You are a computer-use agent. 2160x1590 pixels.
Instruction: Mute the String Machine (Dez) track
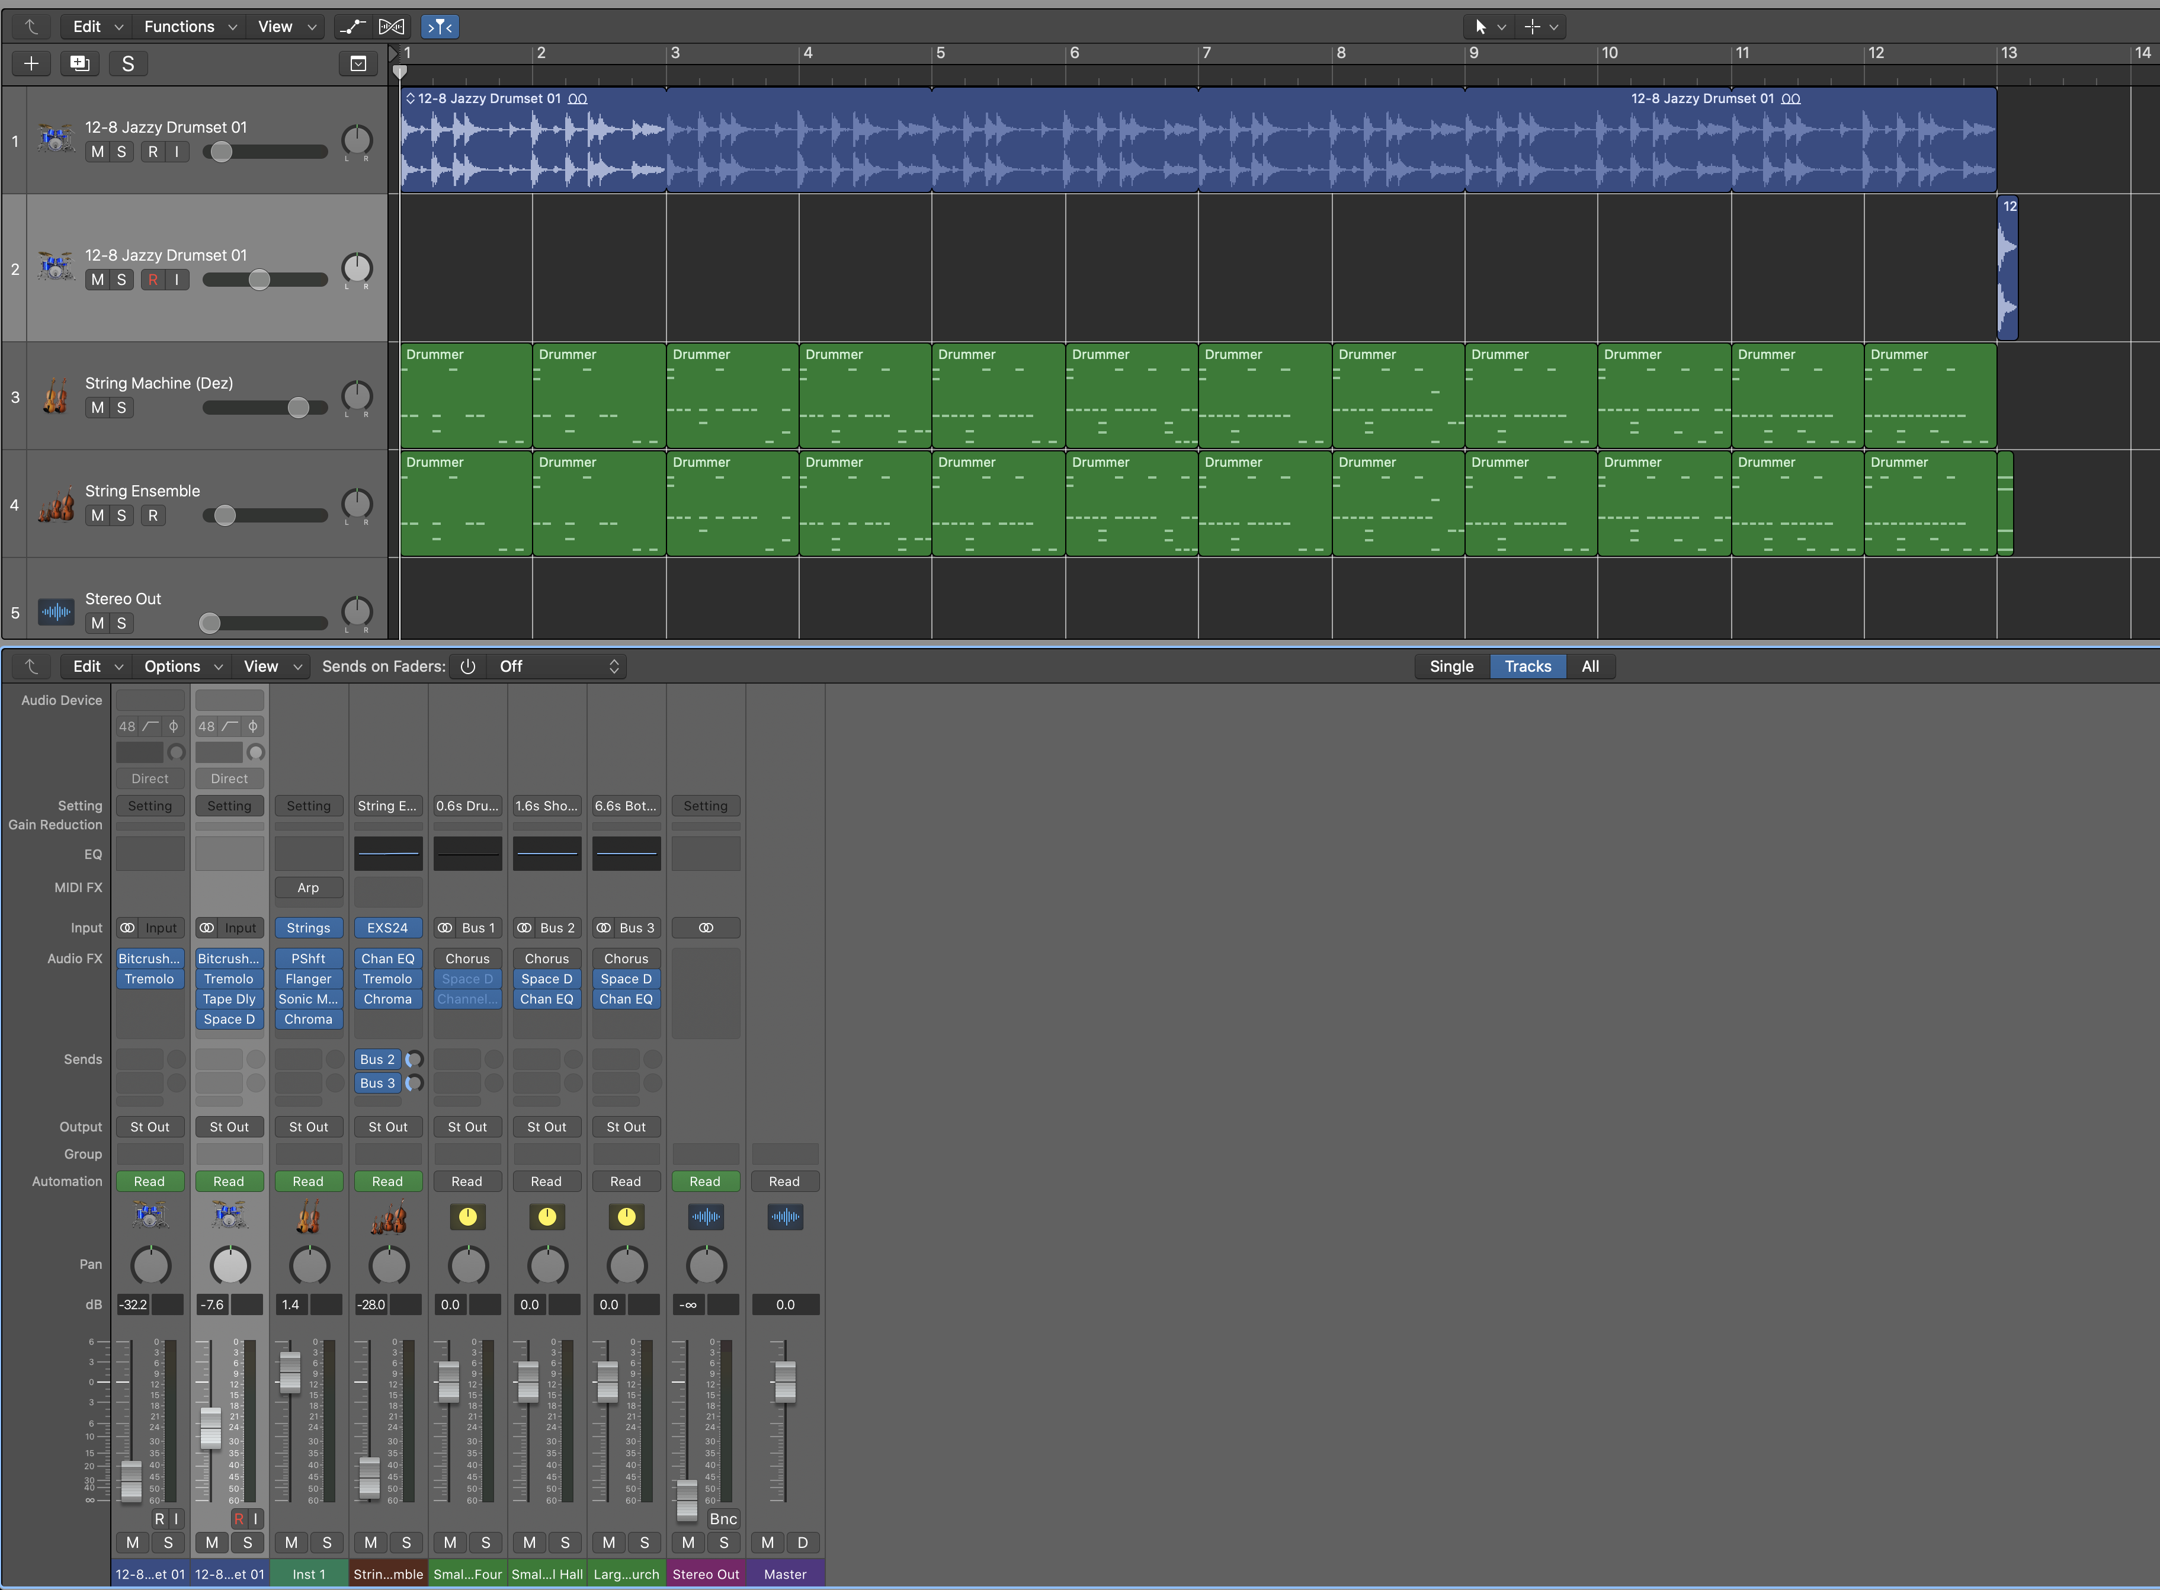tap(97, 408)
